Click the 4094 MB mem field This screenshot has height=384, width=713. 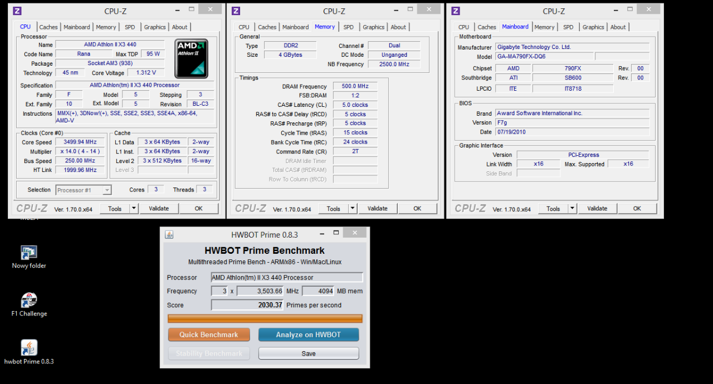[318, 291]
